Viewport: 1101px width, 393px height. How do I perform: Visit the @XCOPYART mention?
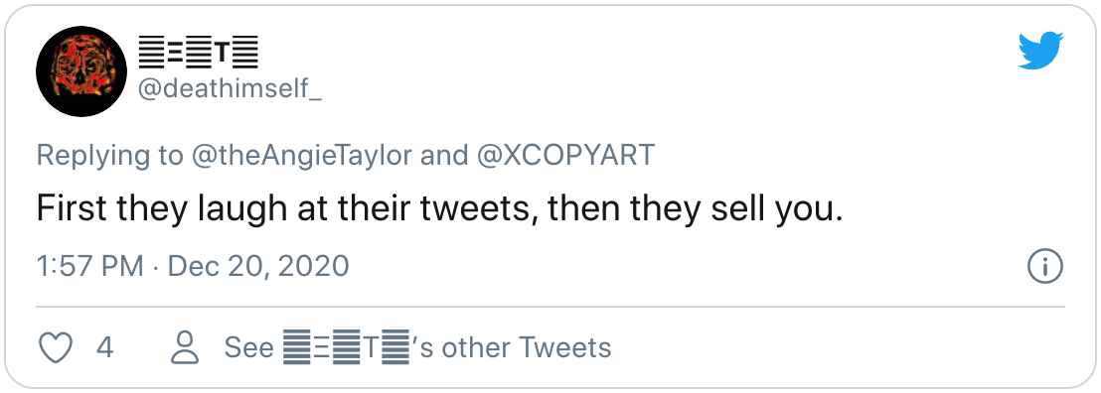click(566, 155)
